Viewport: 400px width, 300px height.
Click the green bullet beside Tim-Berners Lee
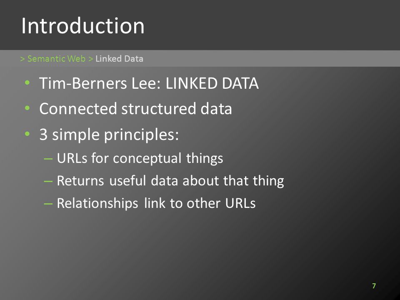27,82
